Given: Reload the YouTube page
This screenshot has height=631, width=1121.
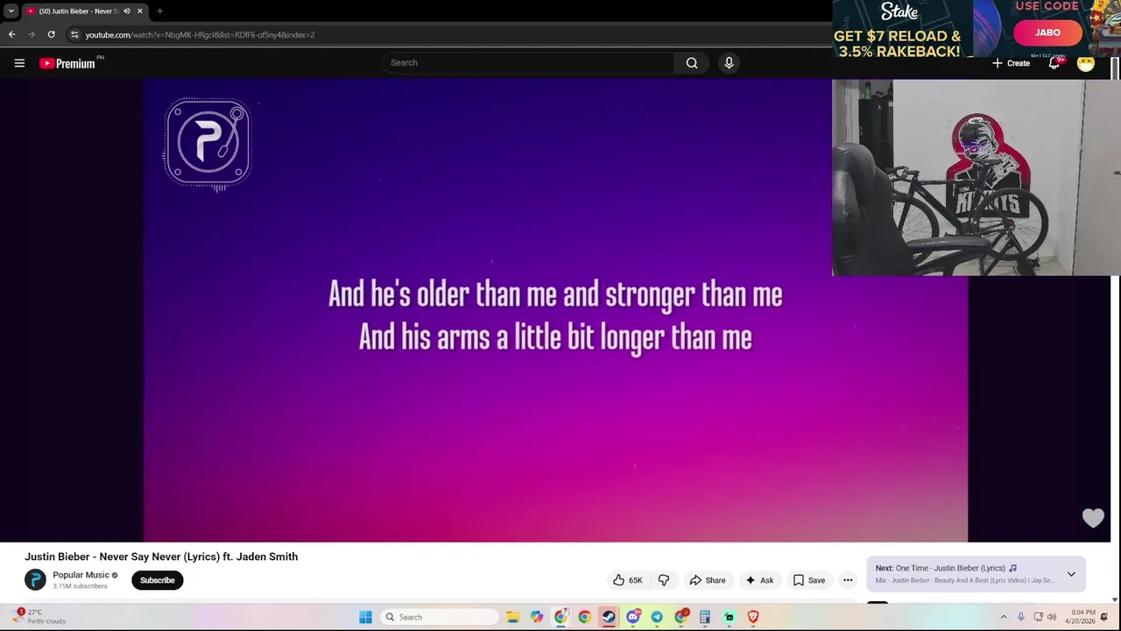Looking at the screenshot, I should click(x=51, y=35).
